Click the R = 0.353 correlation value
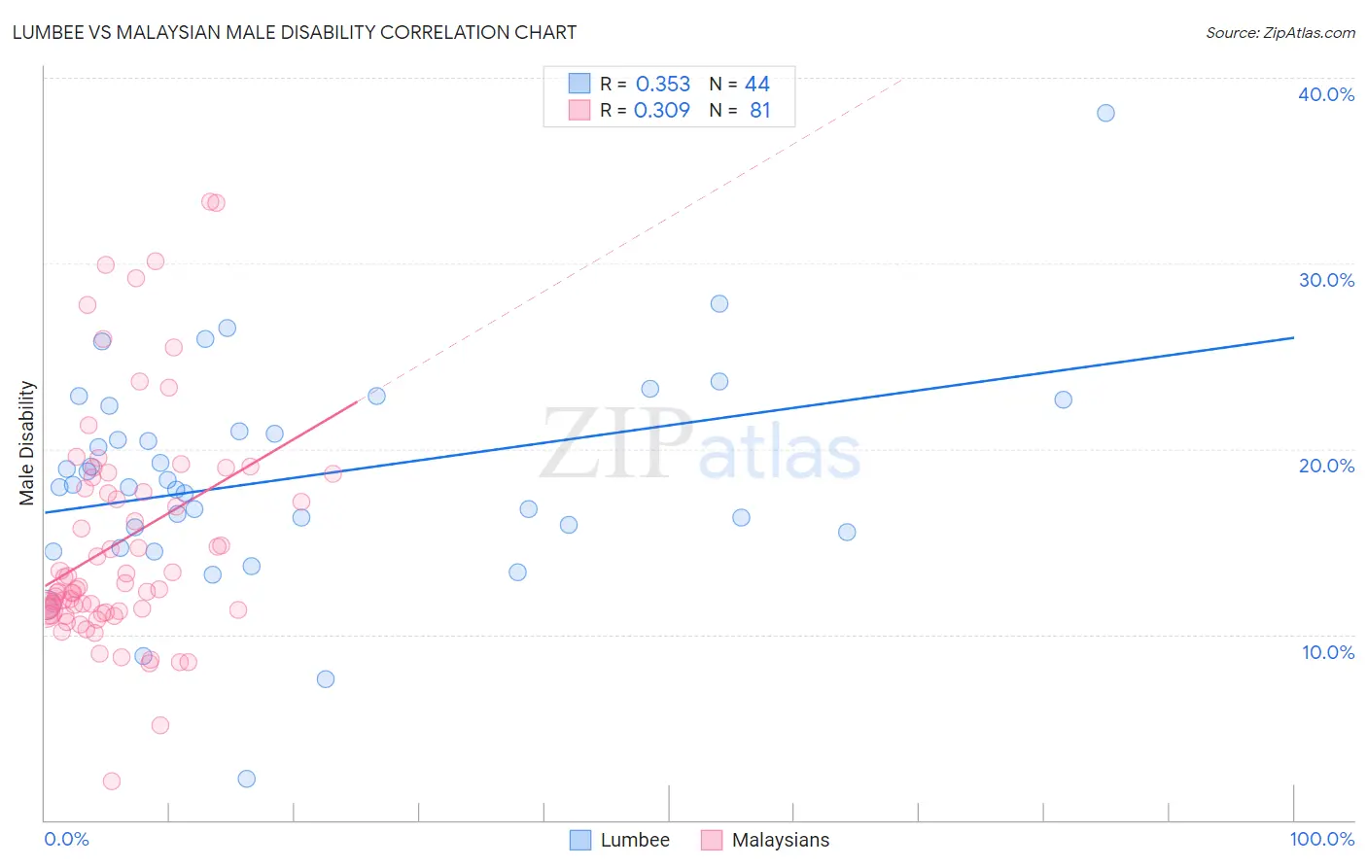This screenshot has width=1367, height=867. tap(645, 84)
